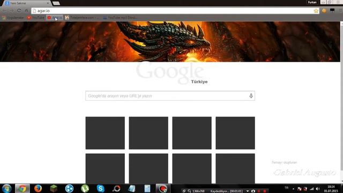Viewport: 343px width, 193px height.
Task: Open the YouTube mp3 bookmark
Action: (x=120, y=18)
